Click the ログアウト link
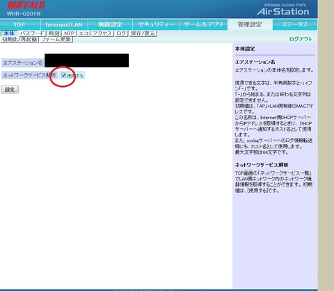Screen dimensions: 334x291 tap(301, 39)
